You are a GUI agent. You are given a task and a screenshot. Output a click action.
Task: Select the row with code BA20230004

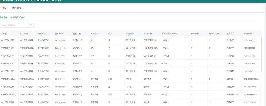(x=60, y=40)
